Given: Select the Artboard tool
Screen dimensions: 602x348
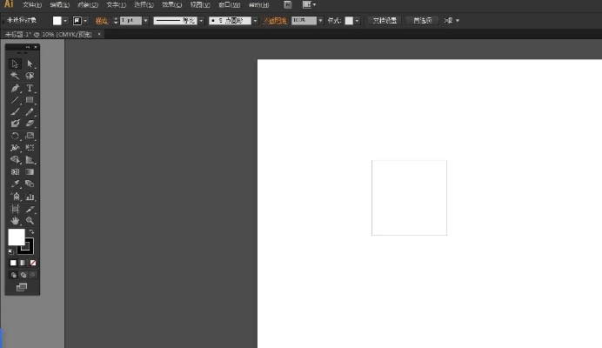Looking at the screenshot, I should [x=15, y=209].
